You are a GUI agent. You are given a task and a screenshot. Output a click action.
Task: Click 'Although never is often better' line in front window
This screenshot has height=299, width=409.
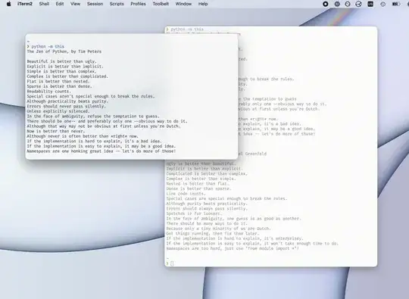[83, 136]
